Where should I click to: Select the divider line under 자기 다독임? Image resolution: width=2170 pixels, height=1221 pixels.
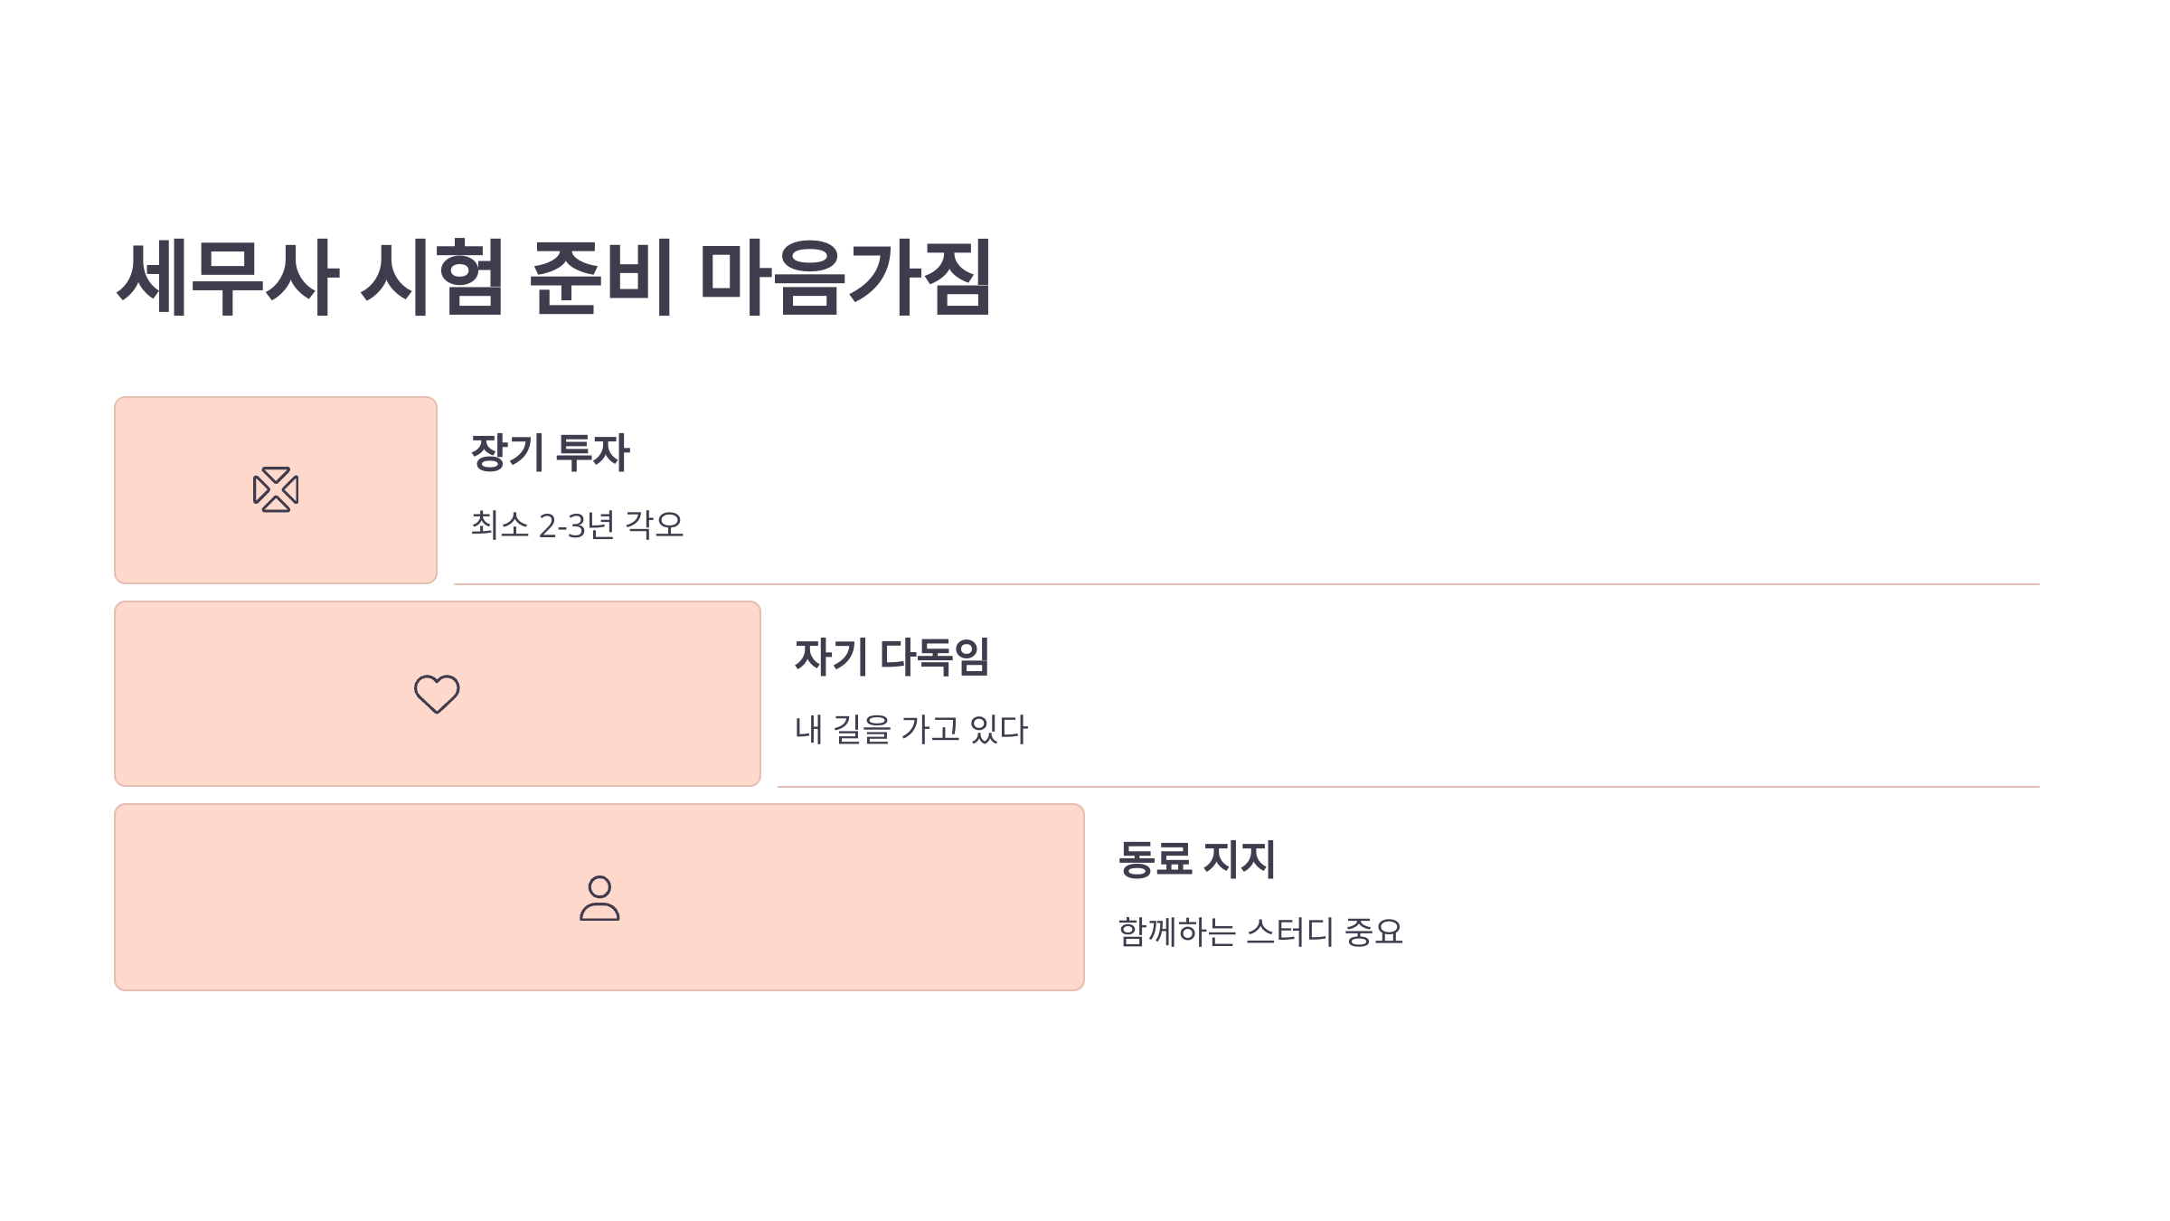pyautogui.click(x=1409, y=787)
